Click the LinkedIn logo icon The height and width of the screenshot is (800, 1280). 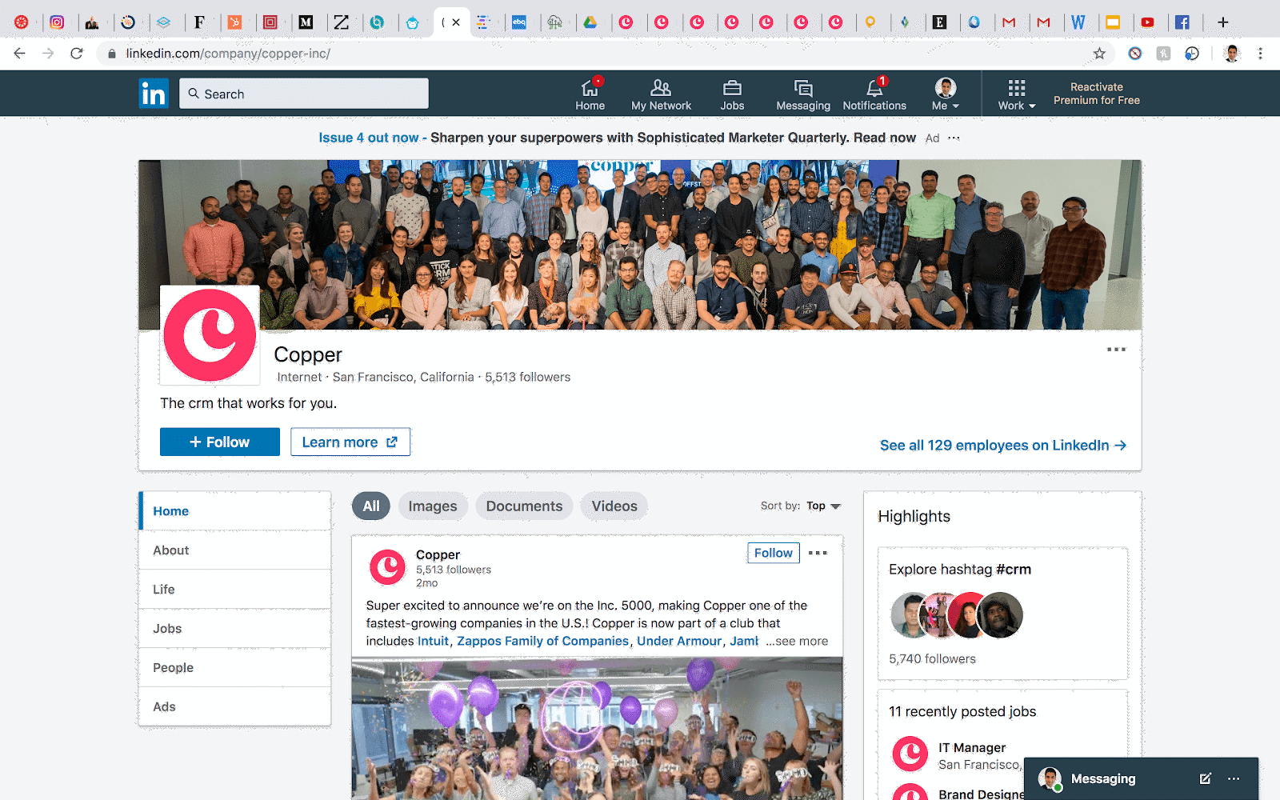154,94
